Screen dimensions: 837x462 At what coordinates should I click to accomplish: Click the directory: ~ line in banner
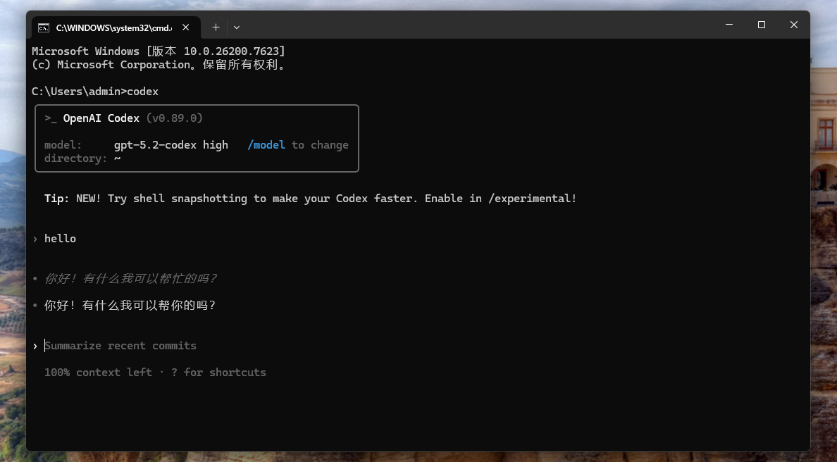click(82, 158)
